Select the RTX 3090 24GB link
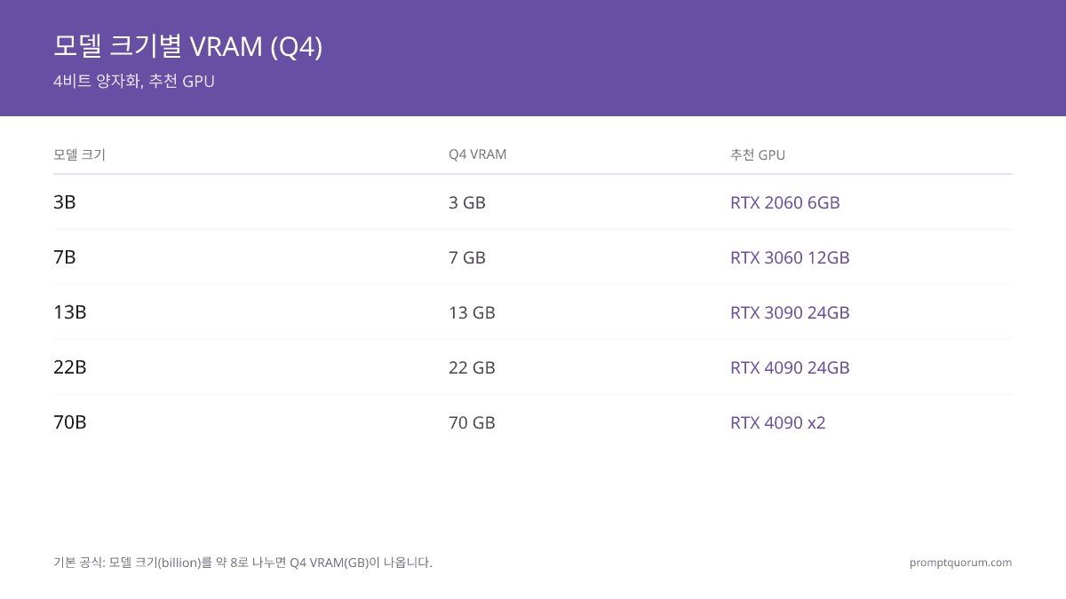 tap(790, 312)
